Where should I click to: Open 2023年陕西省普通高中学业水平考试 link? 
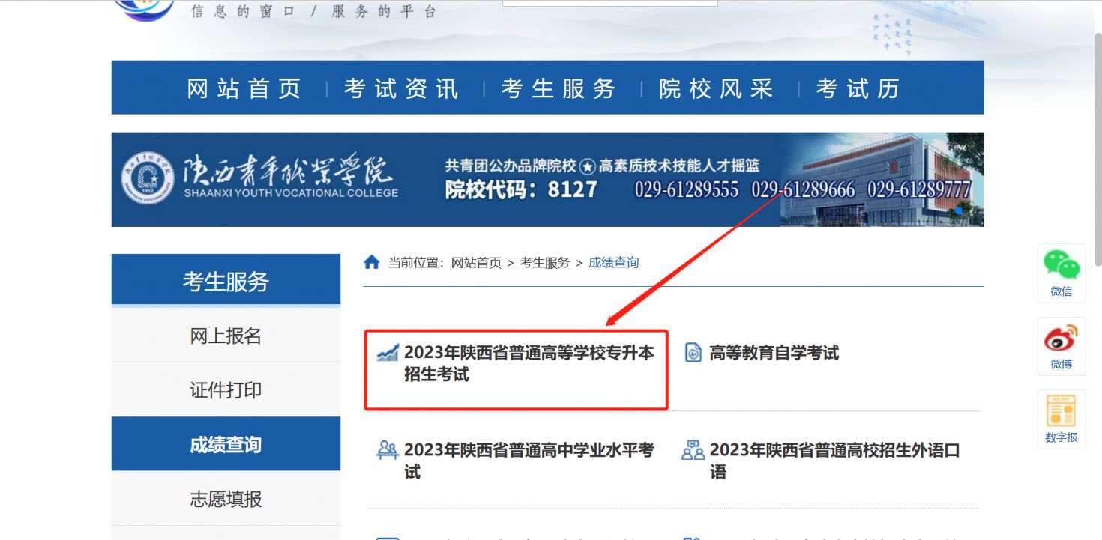coord(529,461)
